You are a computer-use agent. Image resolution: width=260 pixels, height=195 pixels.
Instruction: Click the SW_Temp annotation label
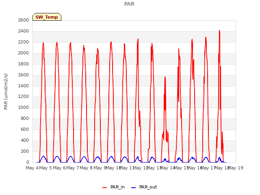click(47, 17)
